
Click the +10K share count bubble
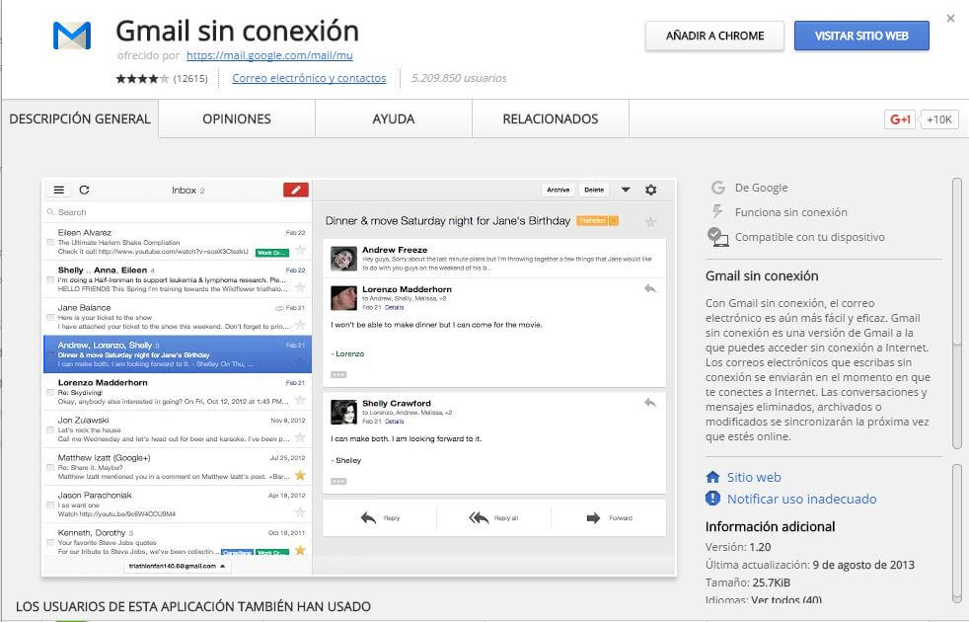point(939,119)
